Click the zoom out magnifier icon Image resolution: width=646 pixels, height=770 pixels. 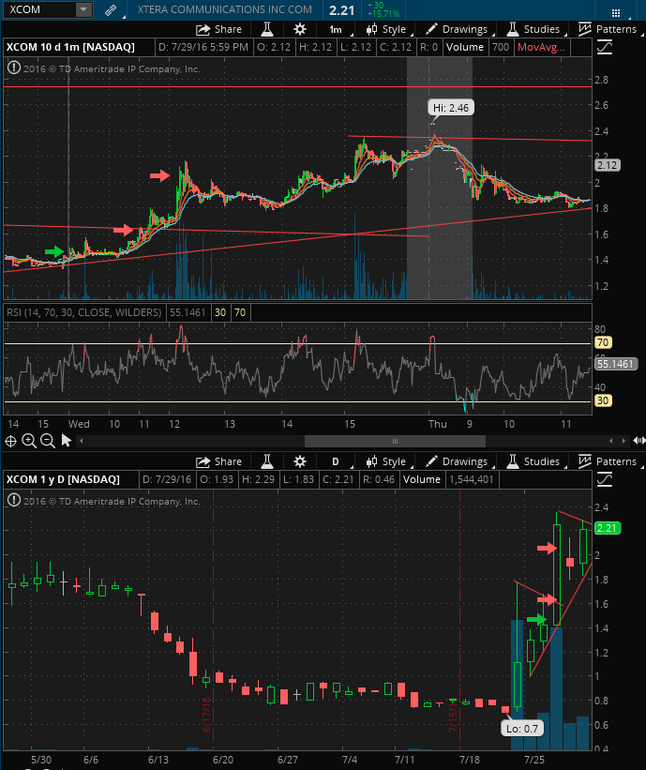(x=48, y=441)
